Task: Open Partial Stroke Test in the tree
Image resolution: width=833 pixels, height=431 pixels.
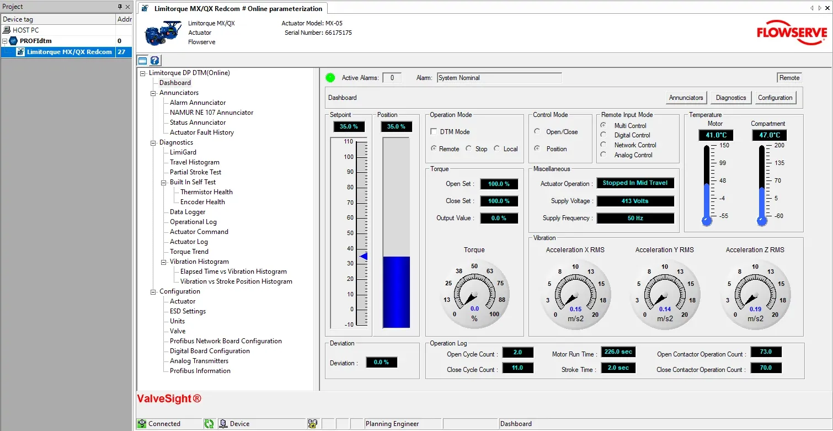Action: (195, 172)
